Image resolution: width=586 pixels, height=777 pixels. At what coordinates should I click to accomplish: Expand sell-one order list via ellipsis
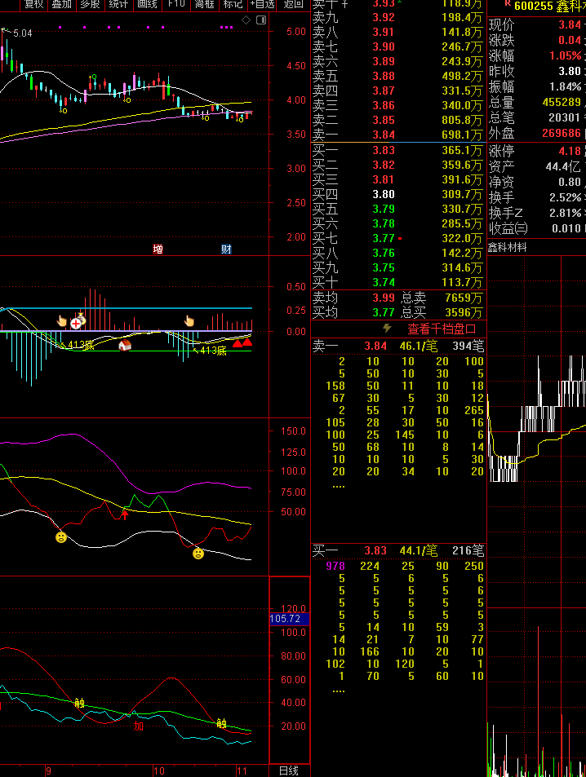point(338,487)
